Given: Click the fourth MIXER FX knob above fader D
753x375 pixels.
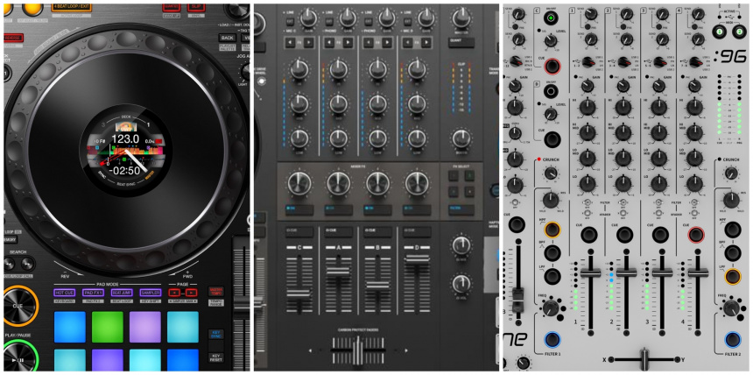Looking at the screenshot, I should (417, 183).
